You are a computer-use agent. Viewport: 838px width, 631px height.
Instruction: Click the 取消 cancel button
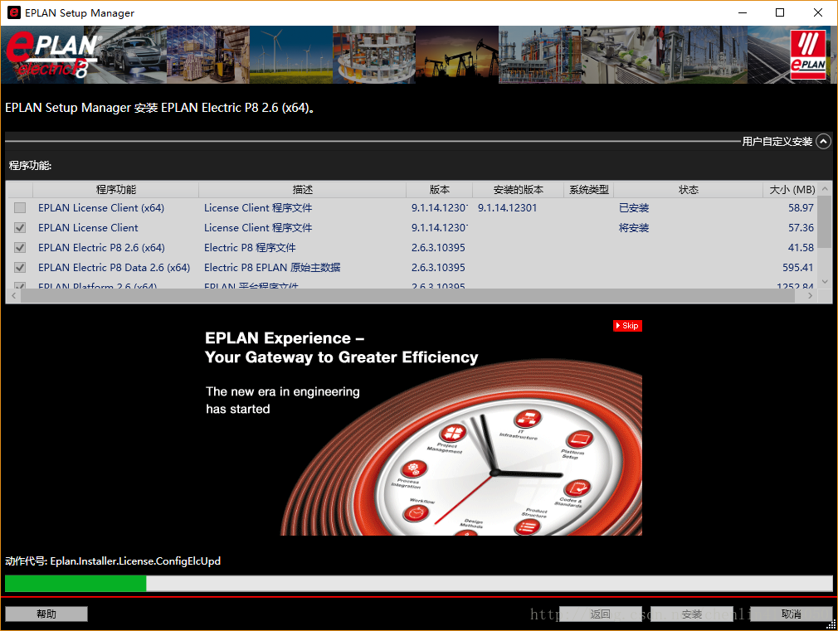[x=792, y=614]
